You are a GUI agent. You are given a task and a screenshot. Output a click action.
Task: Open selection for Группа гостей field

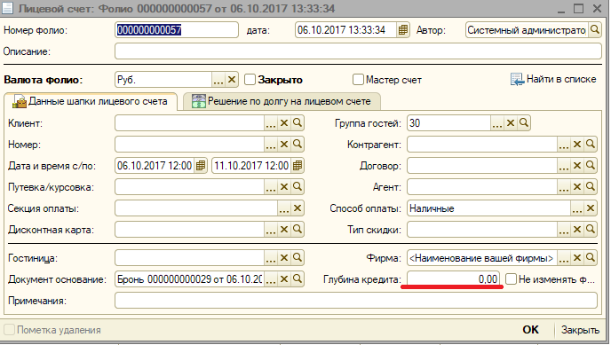(496, 123)
